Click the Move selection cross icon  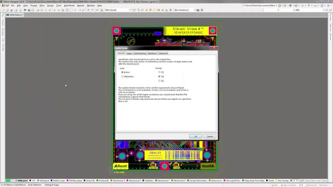75,10
